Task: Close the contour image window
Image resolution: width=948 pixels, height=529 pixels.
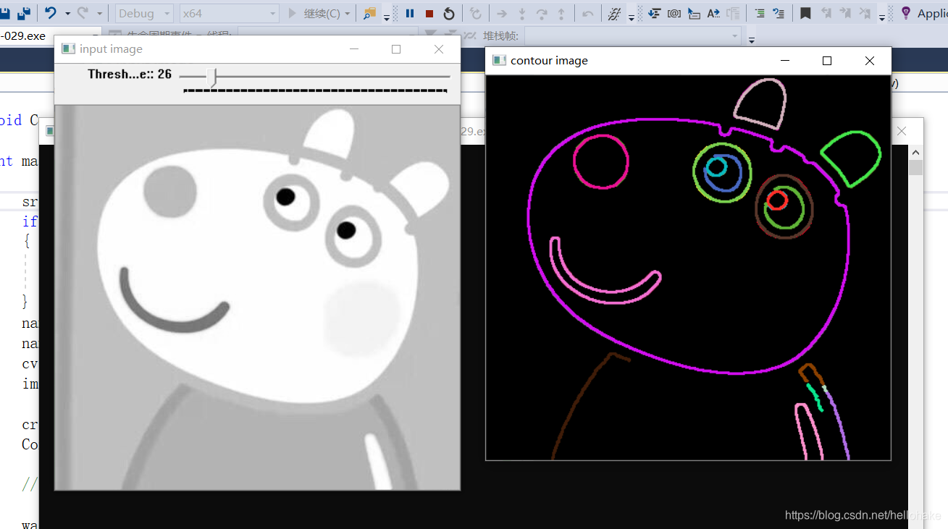Action: click(x=870, y=61)
